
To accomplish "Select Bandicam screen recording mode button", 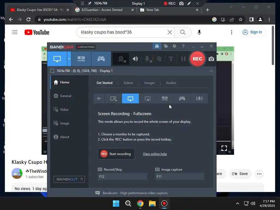I will pyautogui.click(x=57, y=59).
